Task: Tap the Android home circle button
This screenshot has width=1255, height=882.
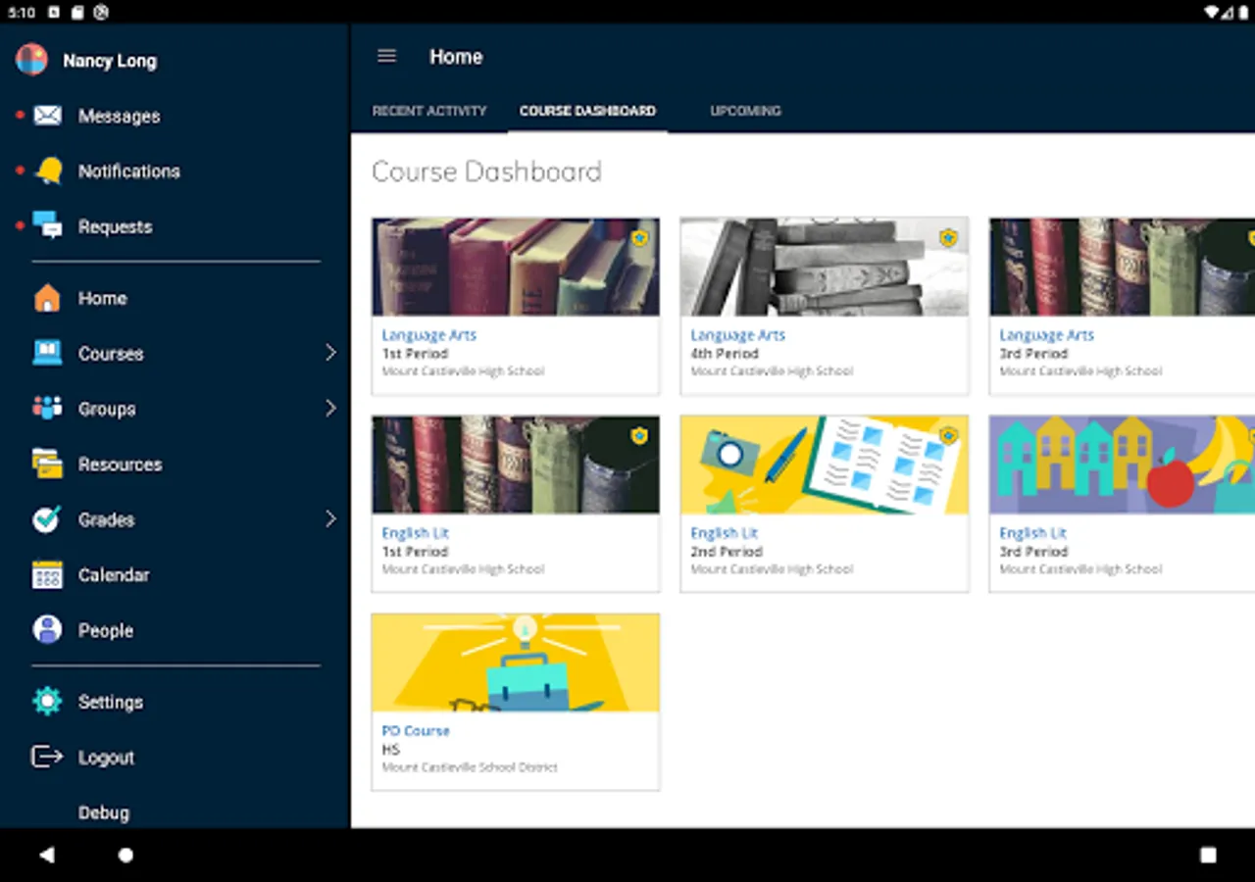Action: (125, 855)
